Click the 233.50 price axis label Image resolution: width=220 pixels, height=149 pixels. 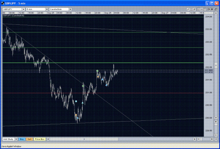point(209,29)
